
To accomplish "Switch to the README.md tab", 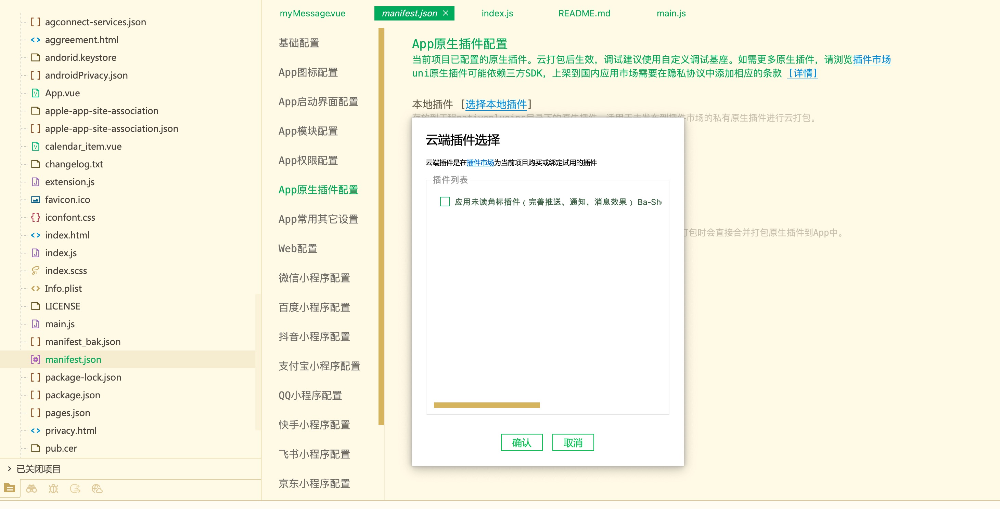I will click(584, 13).
